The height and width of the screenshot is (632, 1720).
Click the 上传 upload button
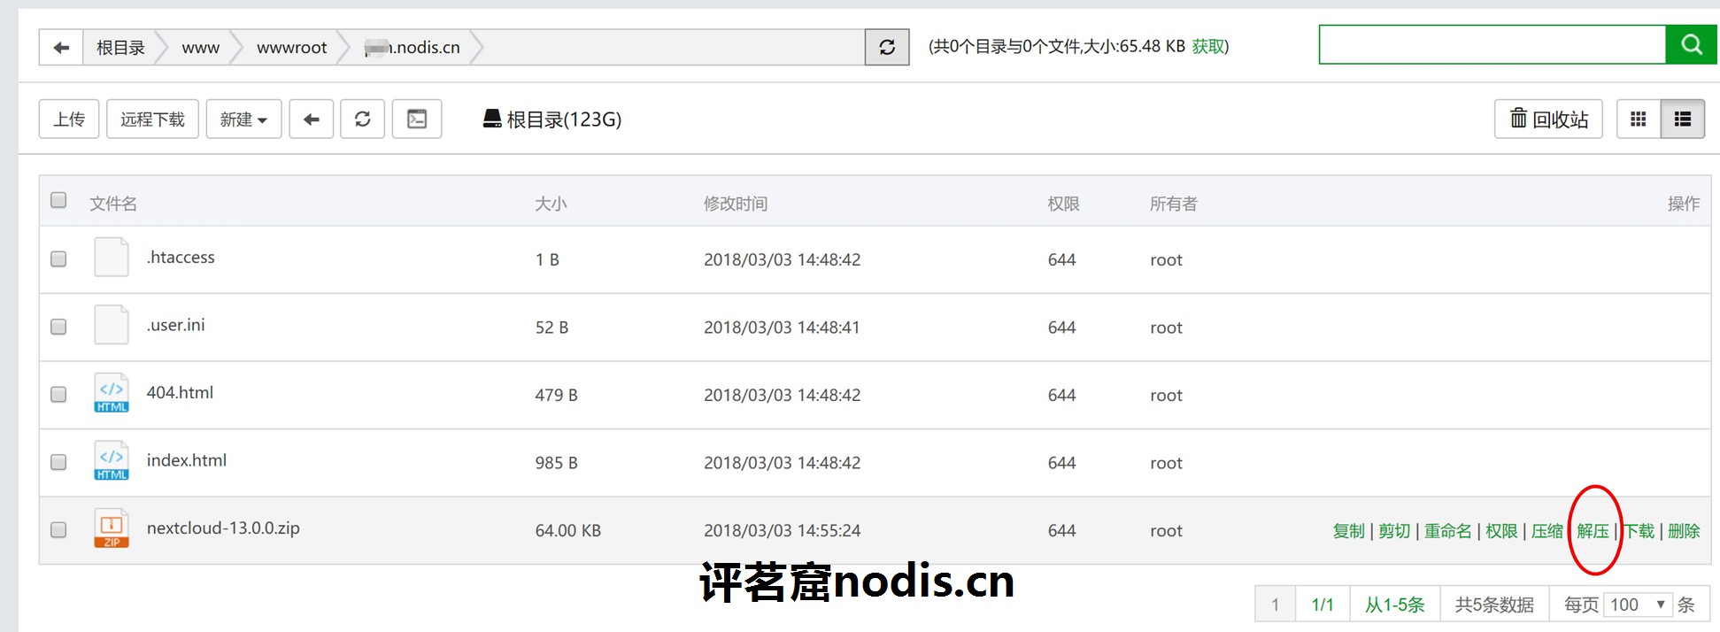[69, 119]
